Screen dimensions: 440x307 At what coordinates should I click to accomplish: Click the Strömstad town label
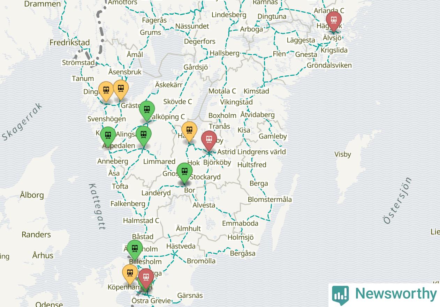point(78,63)
